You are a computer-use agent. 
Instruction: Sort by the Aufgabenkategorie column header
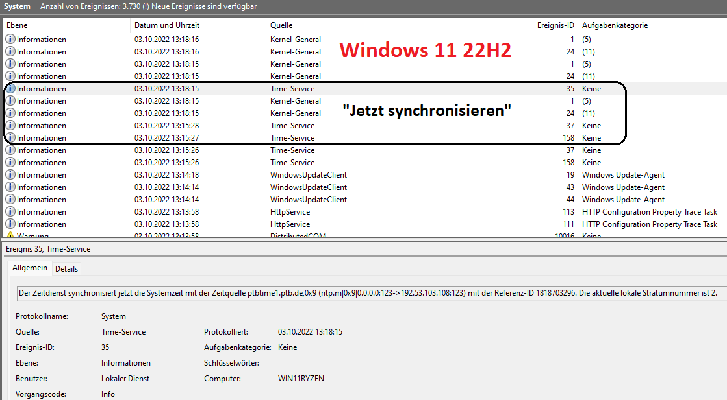coord(652,25)
